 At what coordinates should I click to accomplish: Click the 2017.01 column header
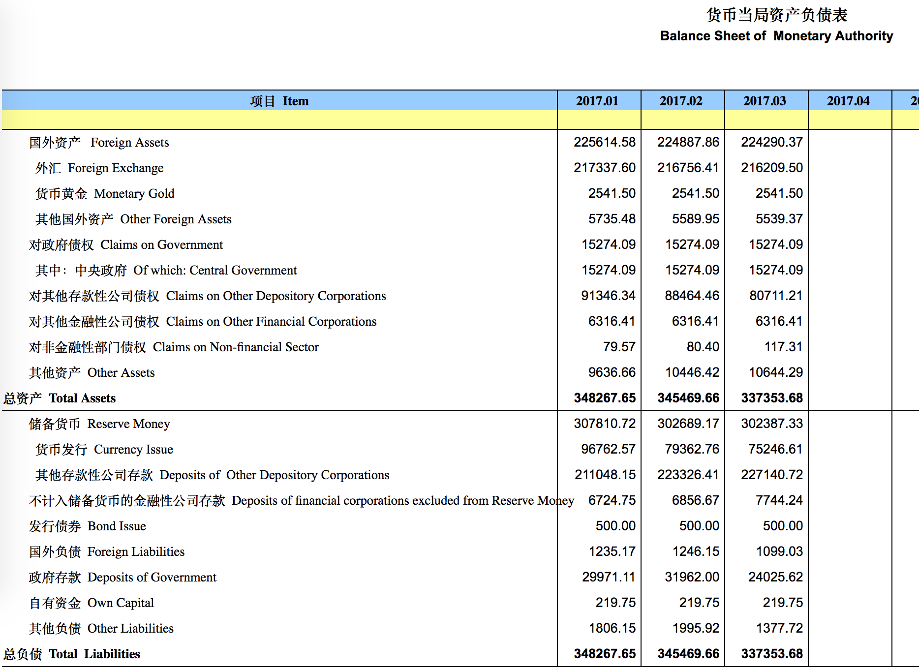tap(597, 101)
